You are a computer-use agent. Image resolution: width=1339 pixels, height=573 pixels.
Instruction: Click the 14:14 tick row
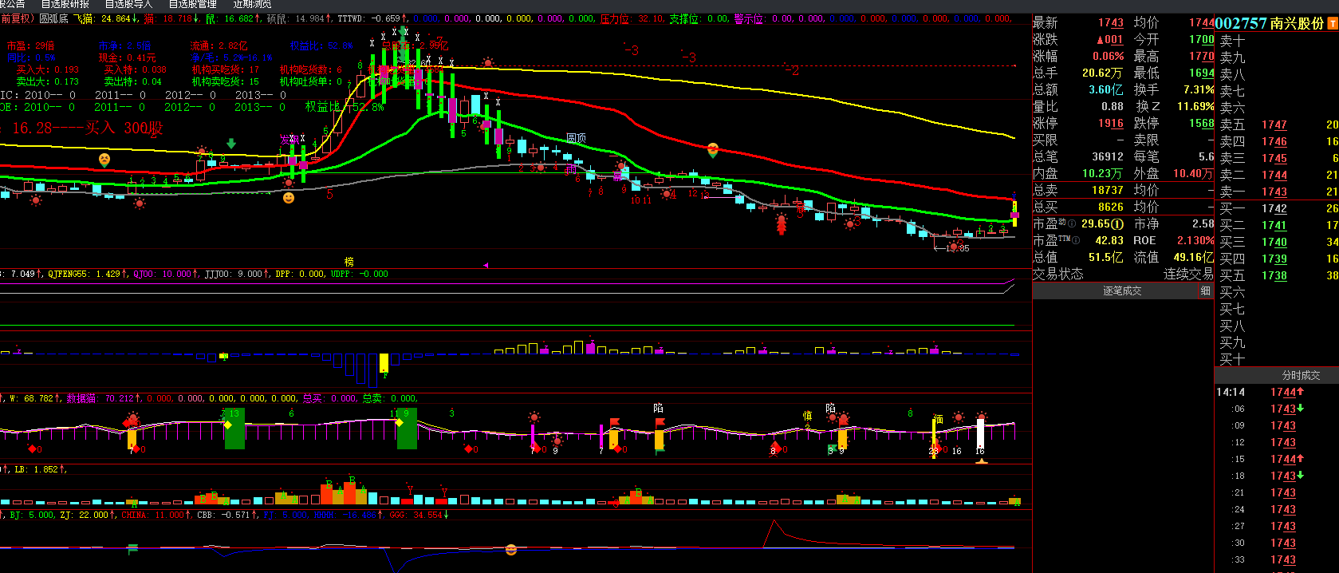(x=1277, y=392)
